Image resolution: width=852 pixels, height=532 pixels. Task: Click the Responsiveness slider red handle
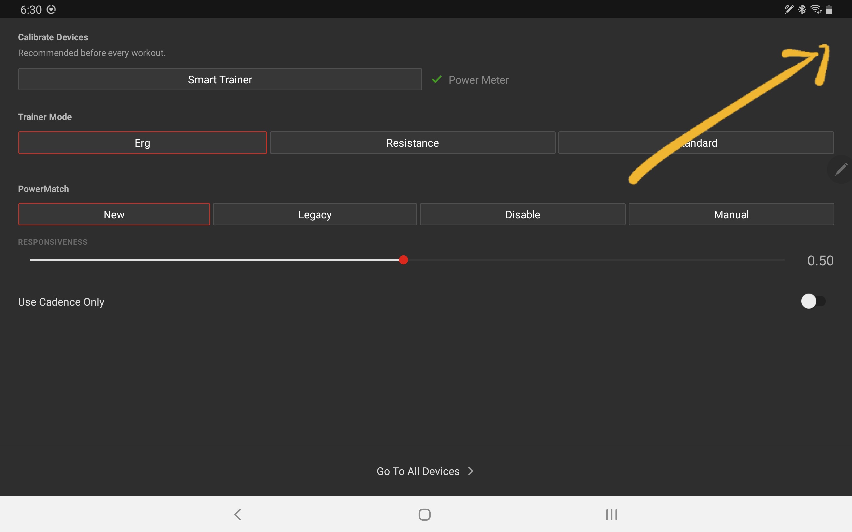coord(403,260)
